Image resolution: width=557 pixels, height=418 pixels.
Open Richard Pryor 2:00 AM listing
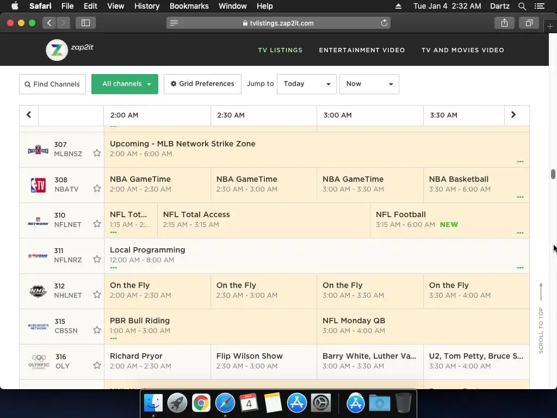157,361
